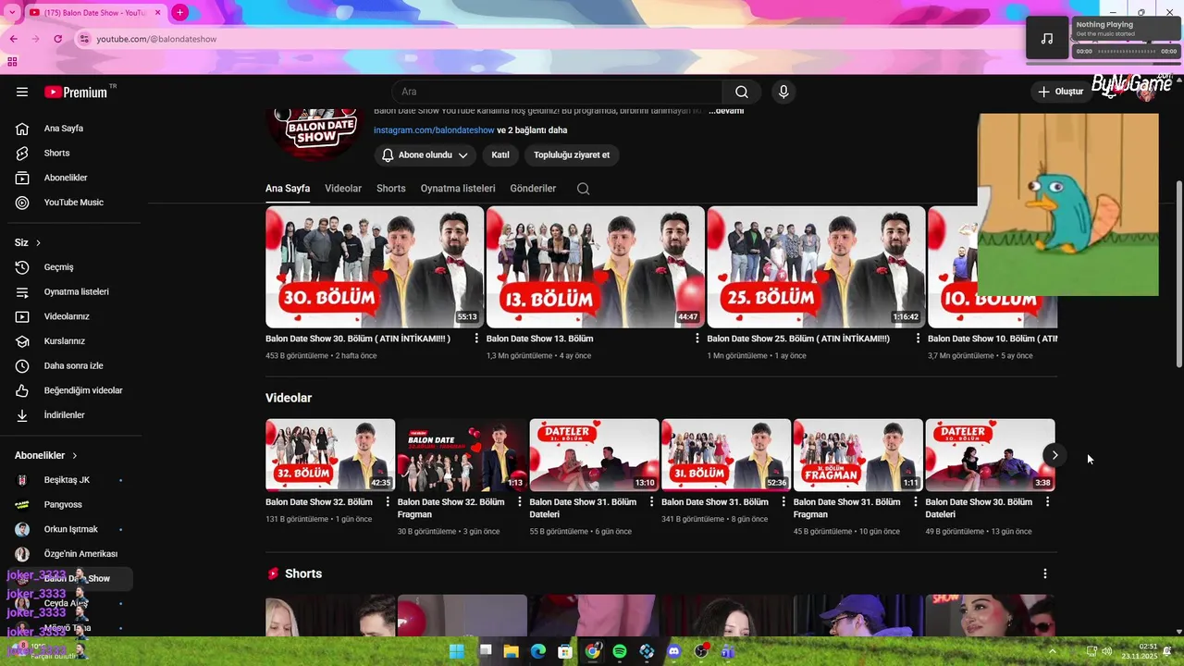The height and width of the screenshot is (666, 1184).
Task: Open Orkun Işıtmak subscription channel
Action: 72,529
